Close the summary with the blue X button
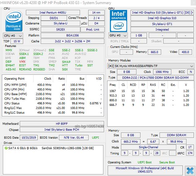196x176 pixels. click(190, 171)
